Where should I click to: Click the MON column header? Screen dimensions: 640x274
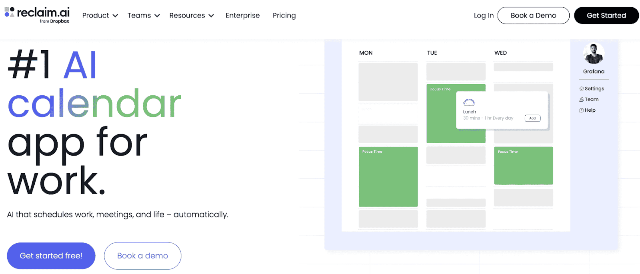click(x=366, y=53)
